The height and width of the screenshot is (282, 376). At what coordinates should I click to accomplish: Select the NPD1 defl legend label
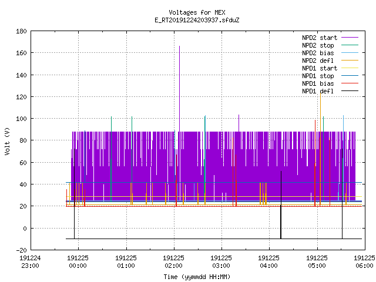pyautogui.click(x=318, y=91)
